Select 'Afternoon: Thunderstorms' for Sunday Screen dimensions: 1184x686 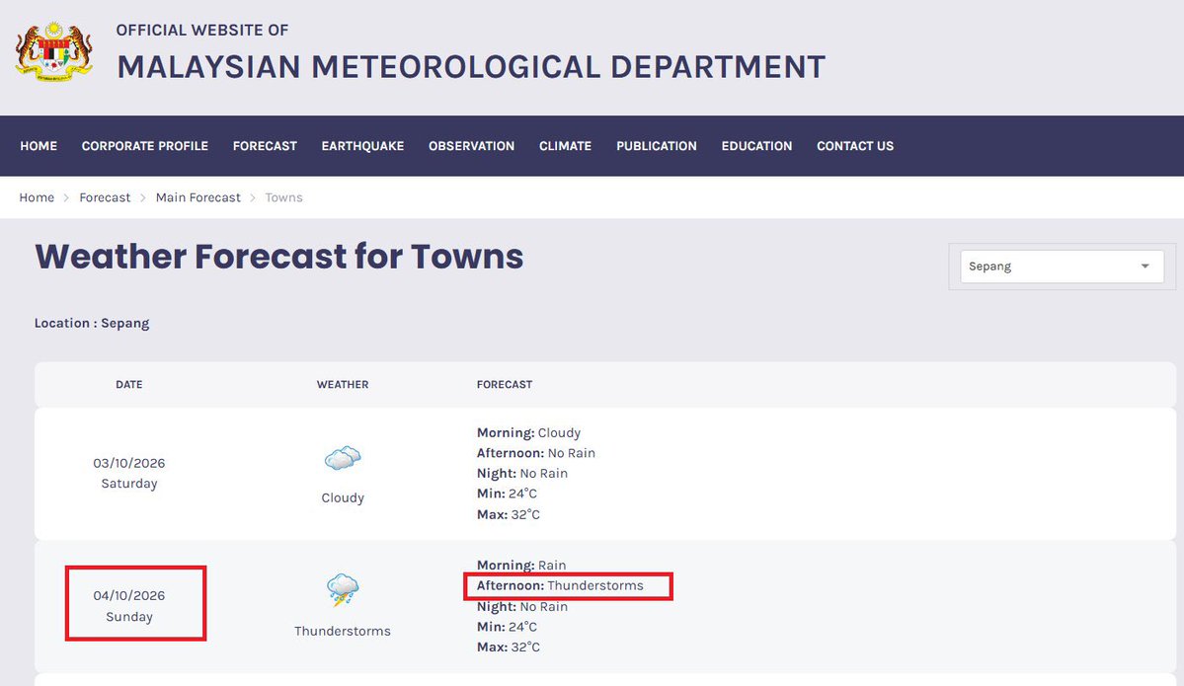(x=560, y=585)
